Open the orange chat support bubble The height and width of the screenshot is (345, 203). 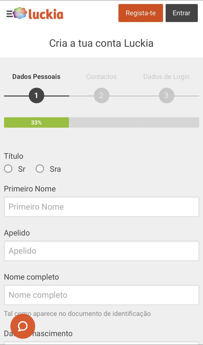tap(23, 326)
